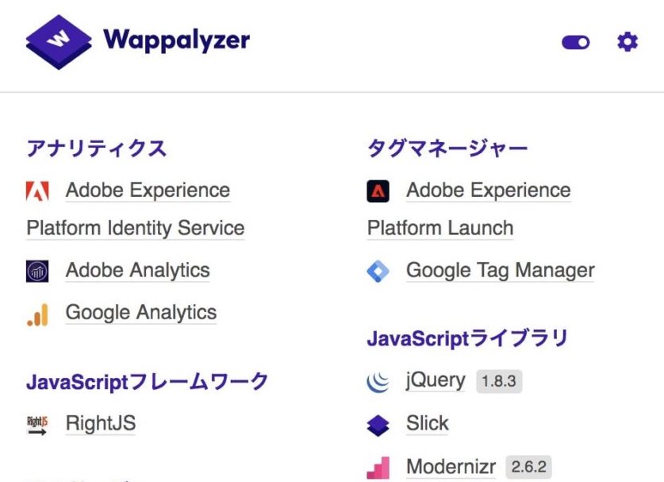This screenshot has width=664, height=482.
Task: Click the pink Modernizr steps icon
Action: [x=378, y=468]
